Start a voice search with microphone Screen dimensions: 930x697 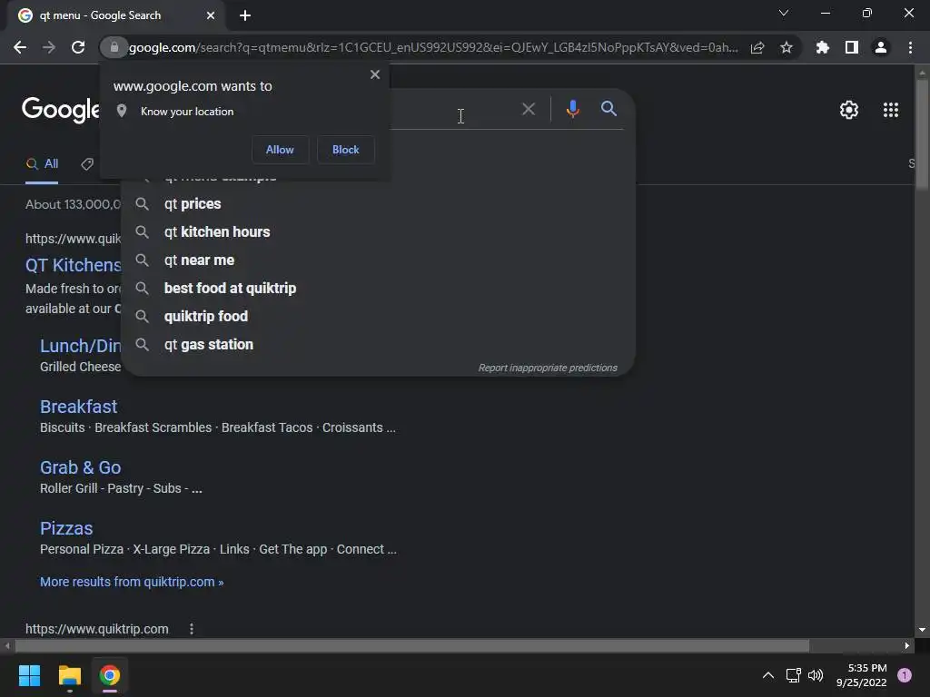(572, 109)
